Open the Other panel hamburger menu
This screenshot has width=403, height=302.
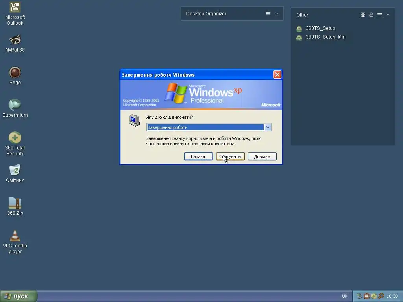click(379, 15)
